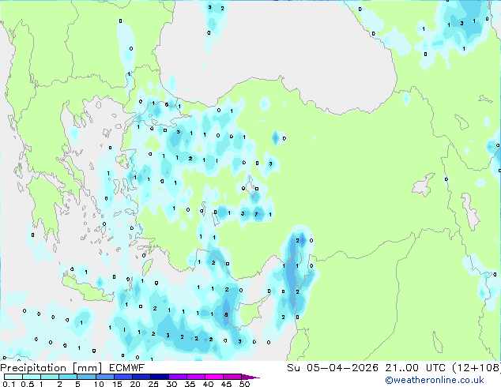
Task: Click the "ECMWF" model label
Action: coord(127,368)
